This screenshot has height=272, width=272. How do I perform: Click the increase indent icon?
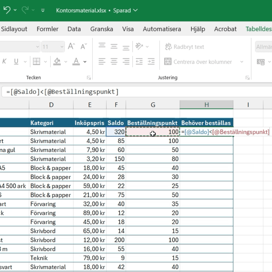[151, 62]
